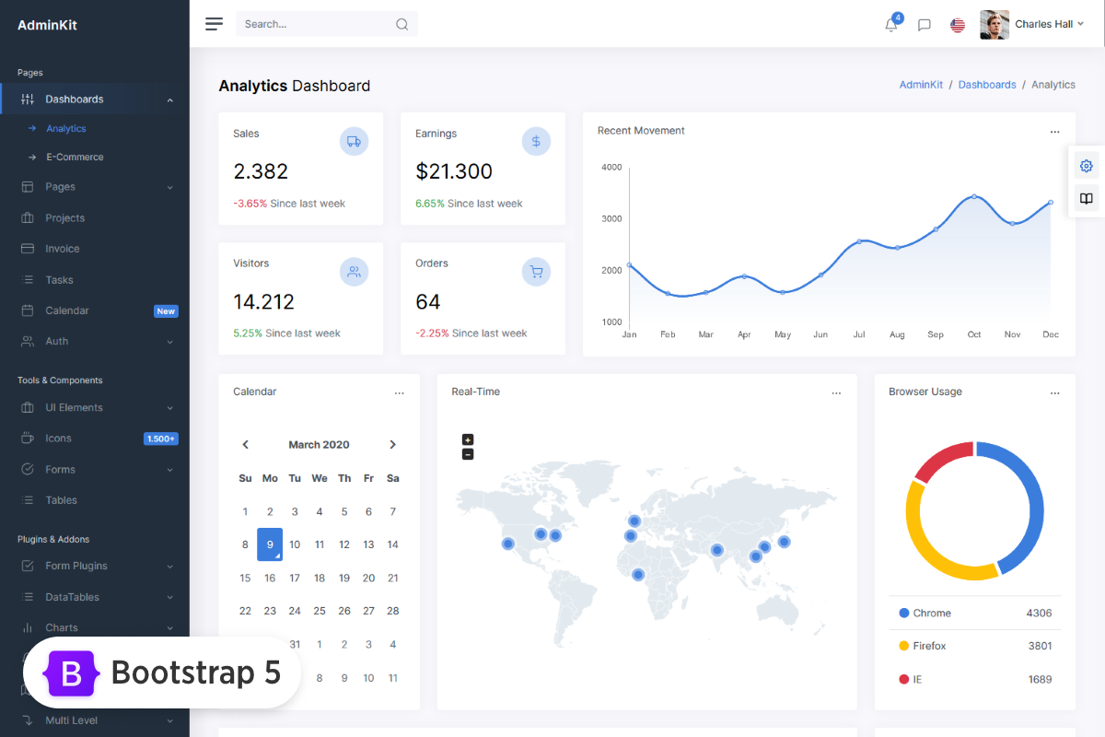Go to Dashboards via the breadcrumb
This screenshot has width=1105, height=737.
click(987, 84)
